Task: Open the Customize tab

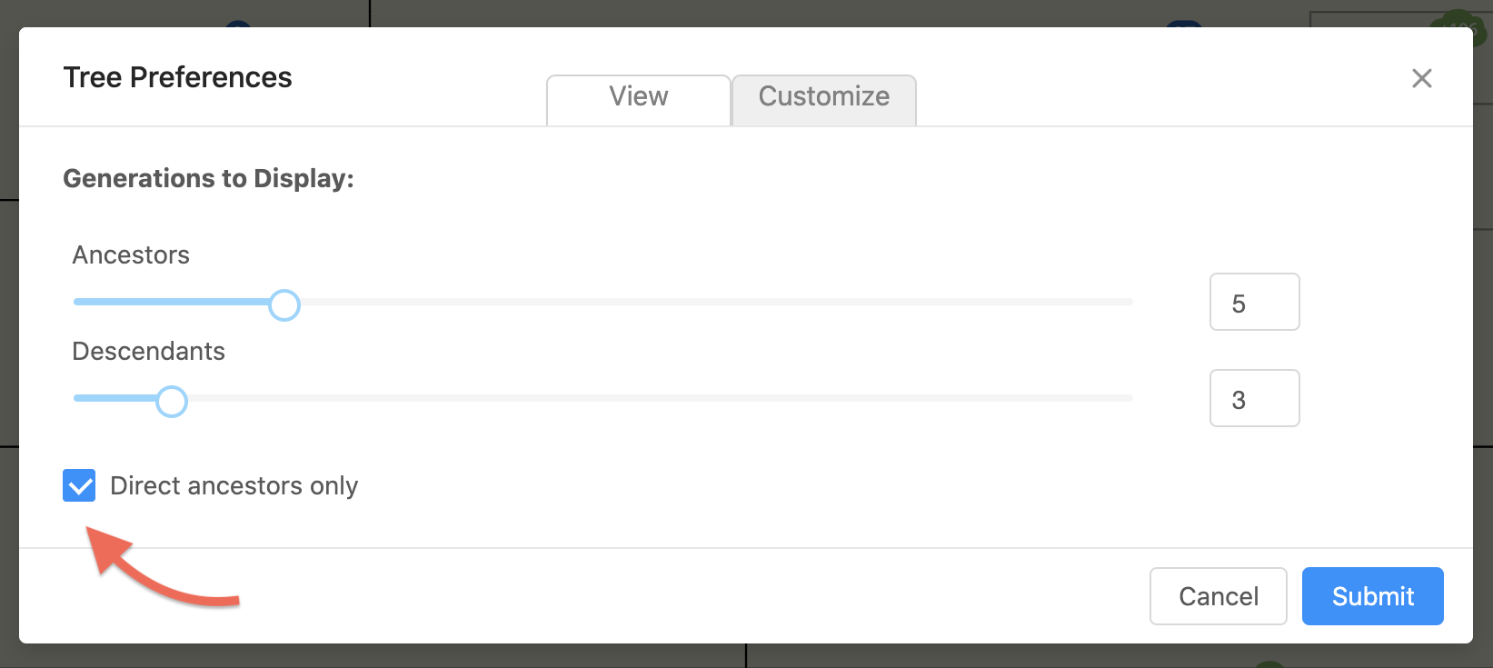Action: pos(824,97)
